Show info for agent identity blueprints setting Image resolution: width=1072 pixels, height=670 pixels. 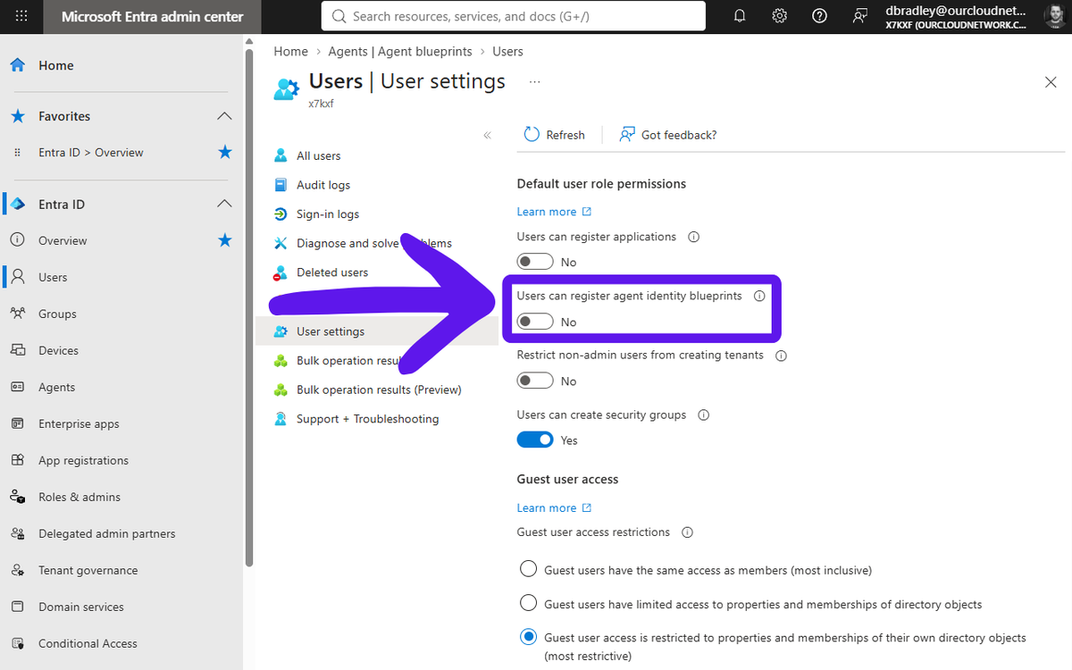[760, 296]
